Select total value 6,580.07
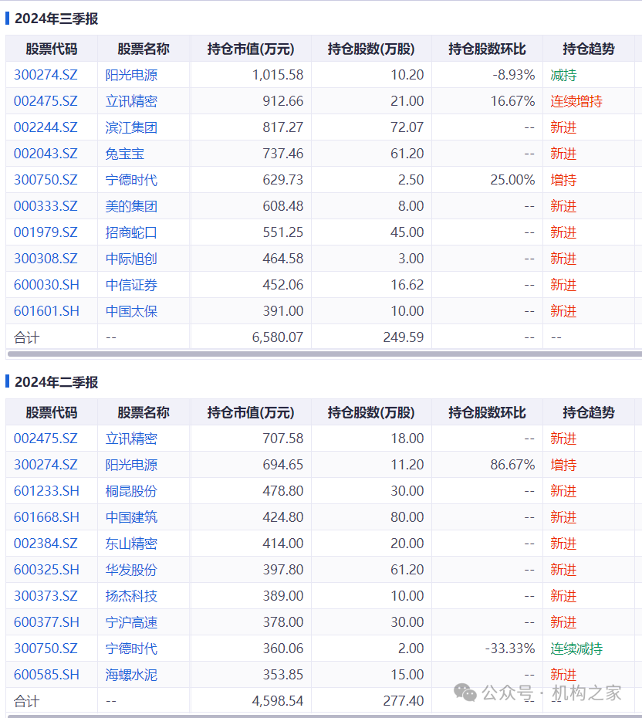This screenshot has width=642, height=718. point(278,337)
